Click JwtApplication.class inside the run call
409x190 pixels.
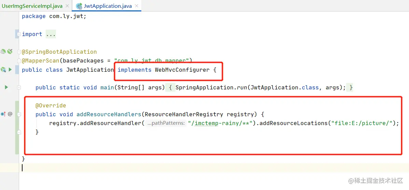pos(284,87)
